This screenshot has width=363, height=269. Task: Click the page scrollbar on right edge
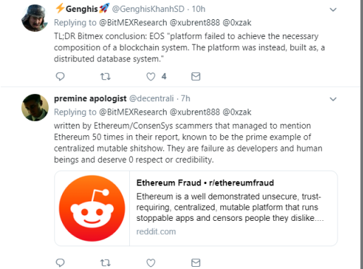click(362, 134)
